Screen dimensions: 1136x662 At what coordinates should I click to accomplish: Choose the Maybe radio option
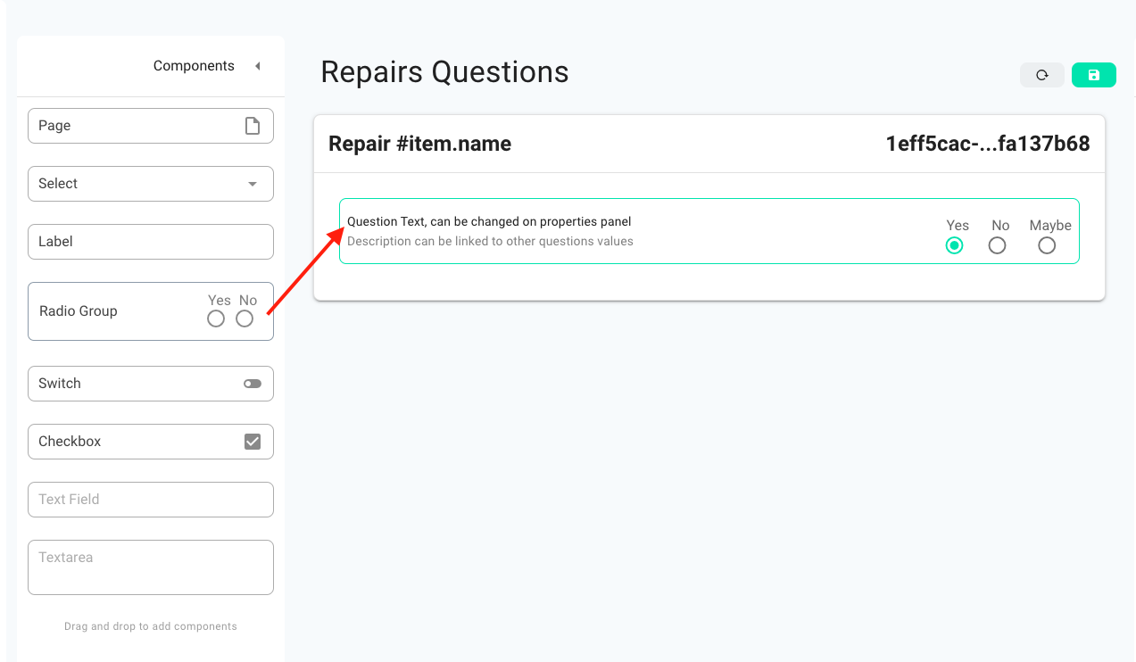[x=1047, y=245]
